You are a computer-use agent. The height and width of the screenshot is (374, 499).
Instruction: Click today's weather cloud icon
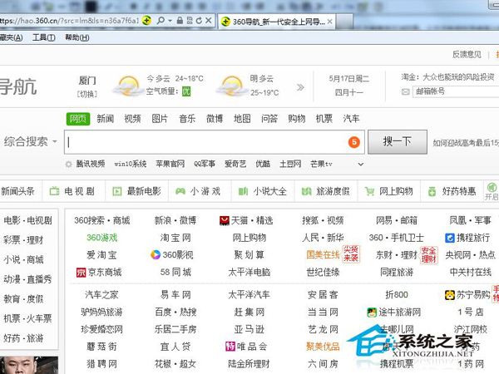tap(128, 86)
